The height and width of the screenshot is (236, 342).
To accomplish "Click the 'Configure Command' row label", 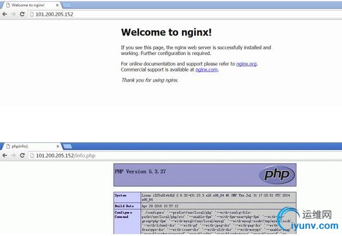I will 123,214.
